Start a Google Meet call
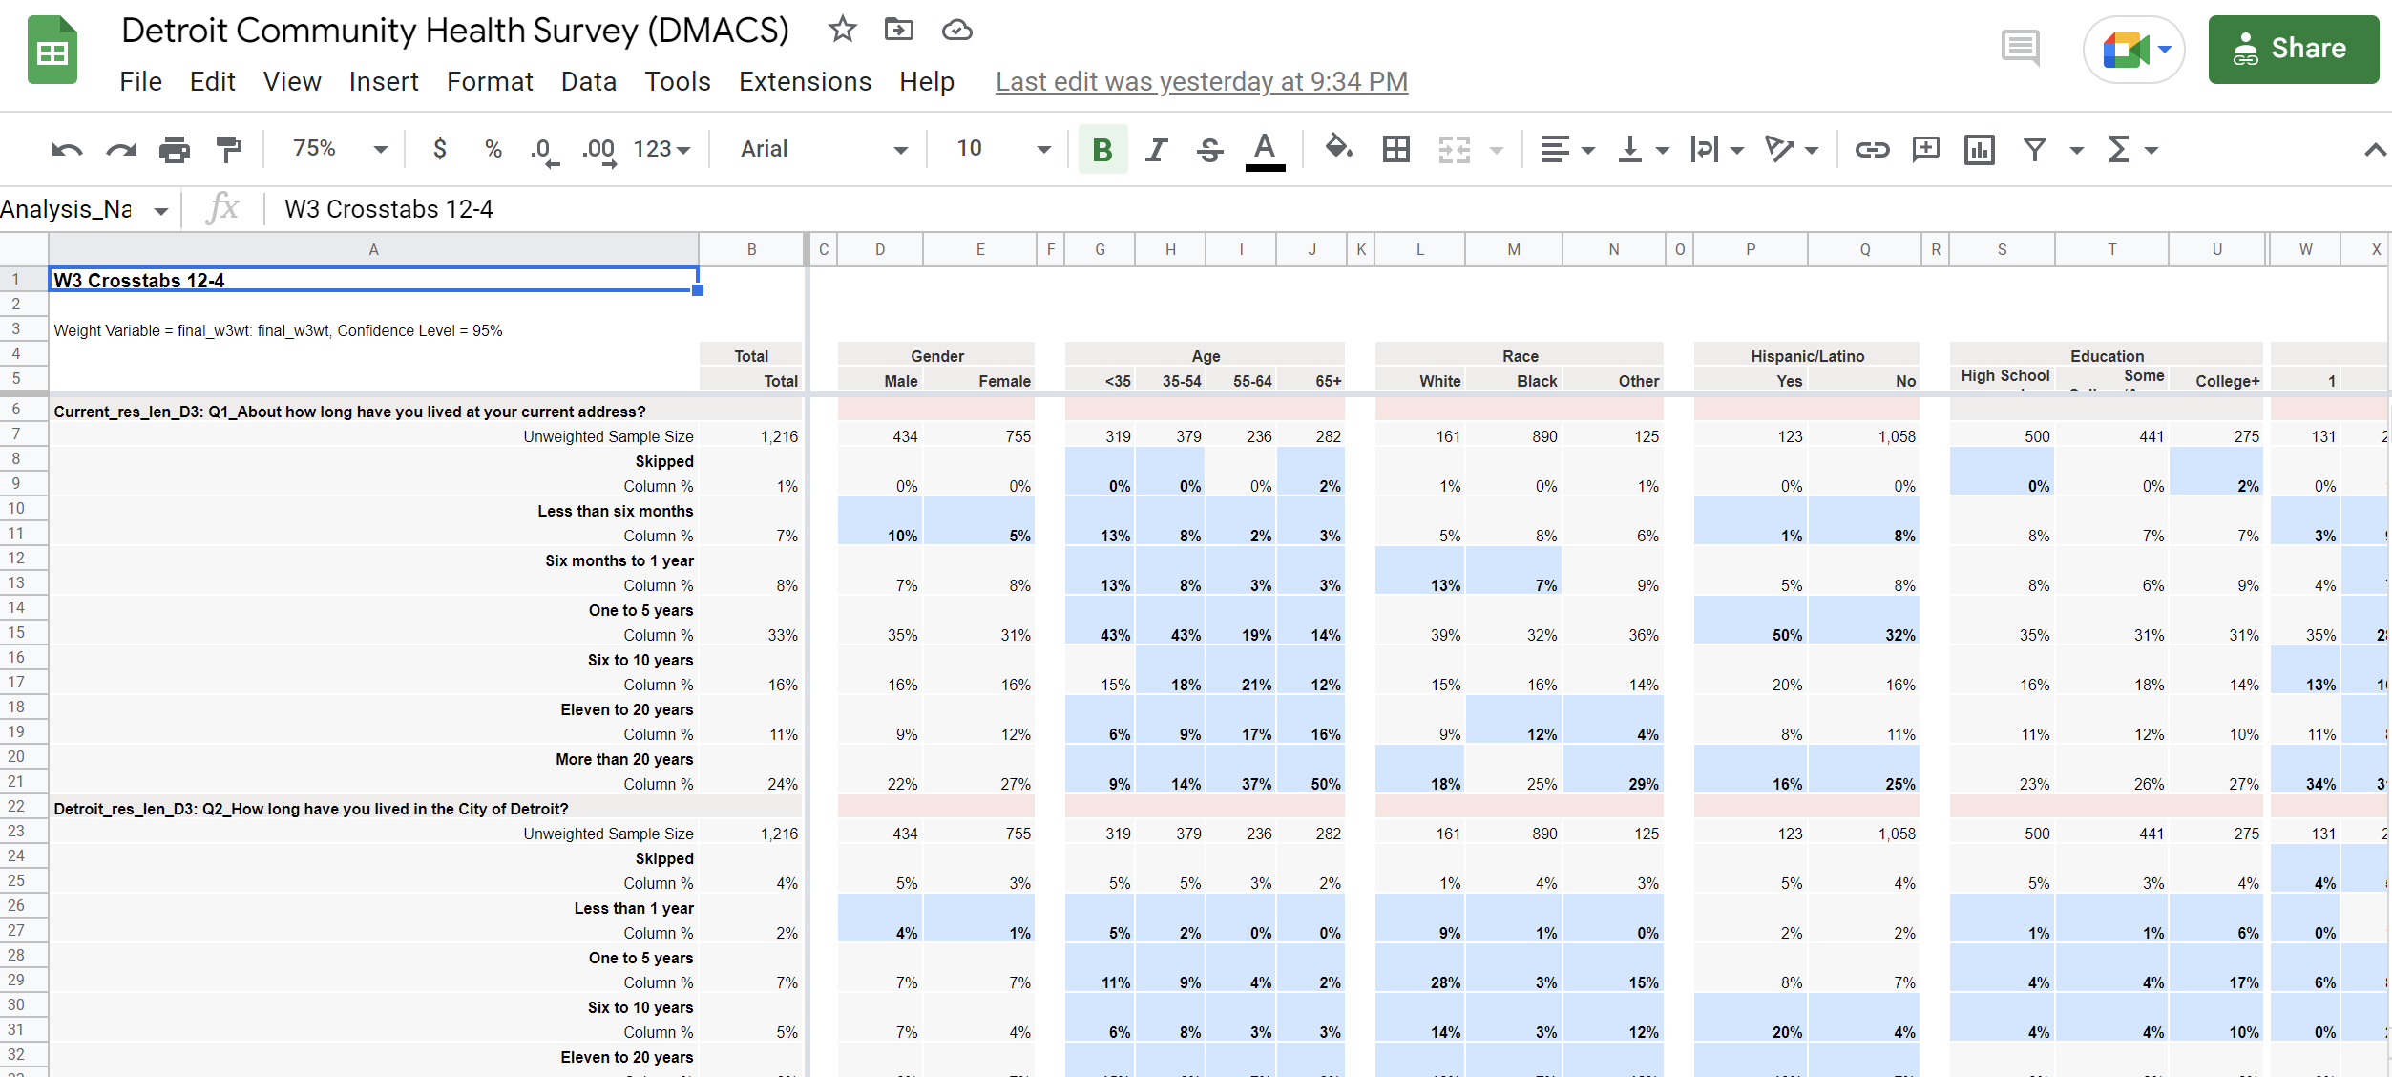This screenshot has width=2392, height=1077. point(2134,49)
